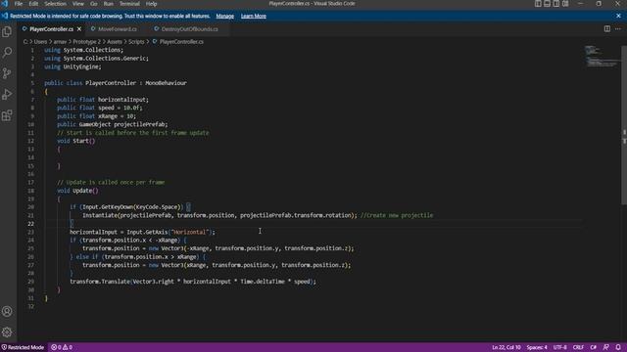This screenshot has height=352, width=627.
Task: Select the PlayerController.cs tab
Action: coord(51,29)
